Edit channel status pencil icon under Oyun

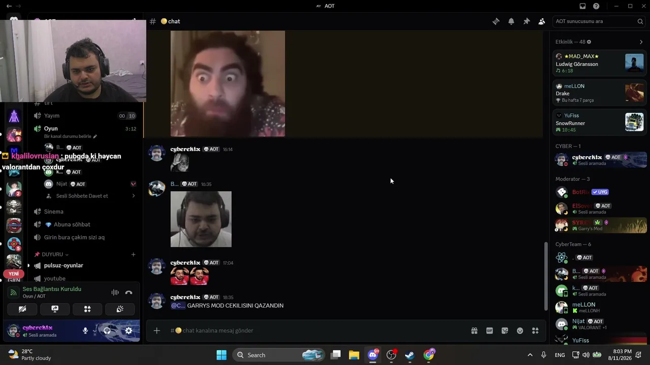point(95,136)
